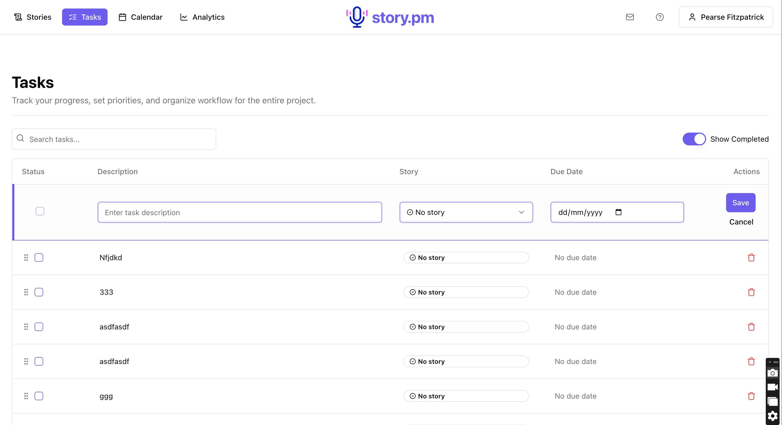This screenshot has width=782, height=425.
Task: Open Pearse Fitzpatrick account menu
Action: [726, 17]
